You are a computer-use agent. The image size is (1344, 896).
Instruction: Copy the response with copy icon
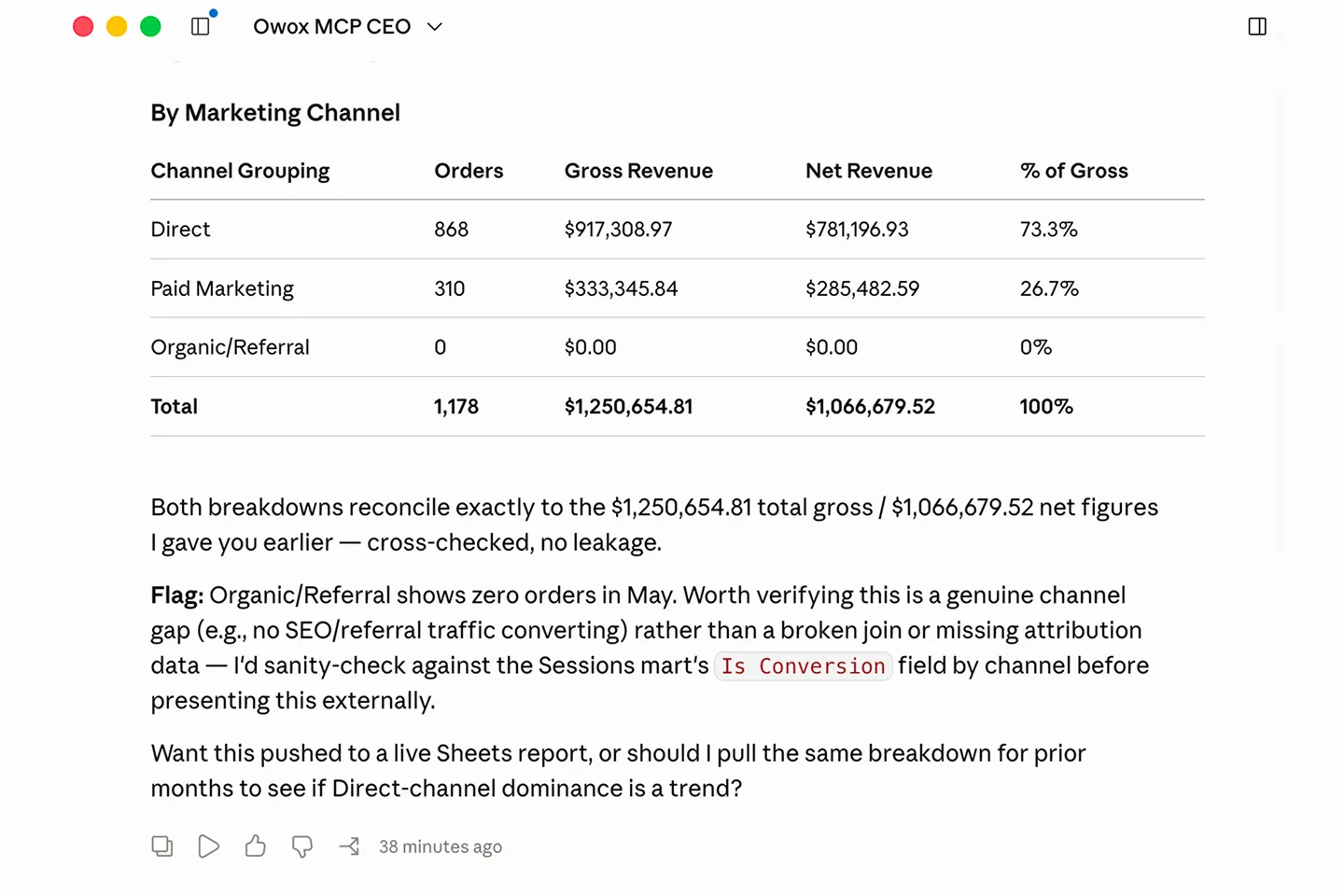click(x=162, y=847)
